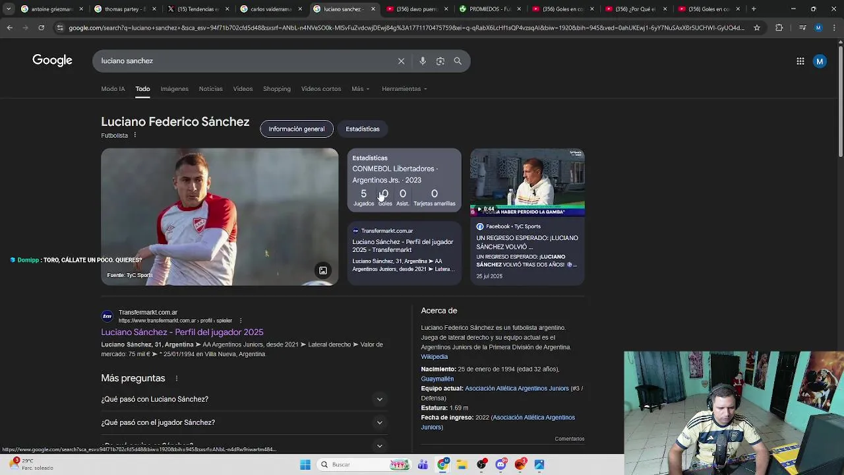
Task: Open the Chrome three-dot menu
Action: point(833,28)
